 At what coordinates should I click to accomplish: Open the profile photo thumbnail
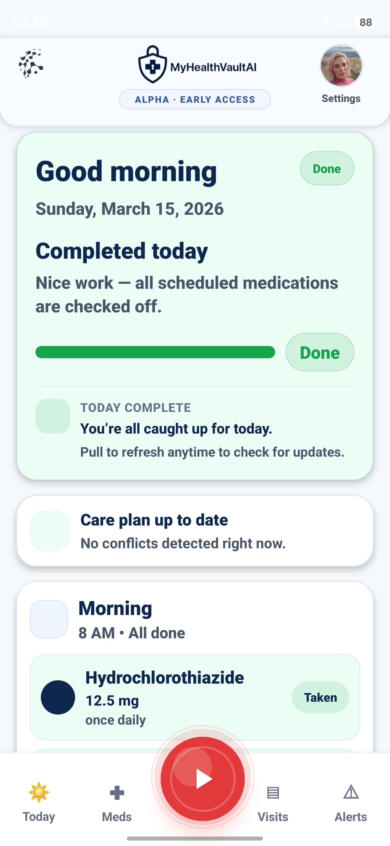(x=341, y=65)
